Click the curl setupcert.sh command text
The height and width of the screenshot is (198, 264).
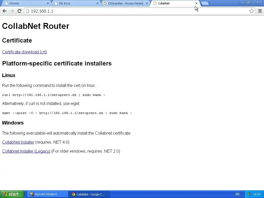[54, 95]
